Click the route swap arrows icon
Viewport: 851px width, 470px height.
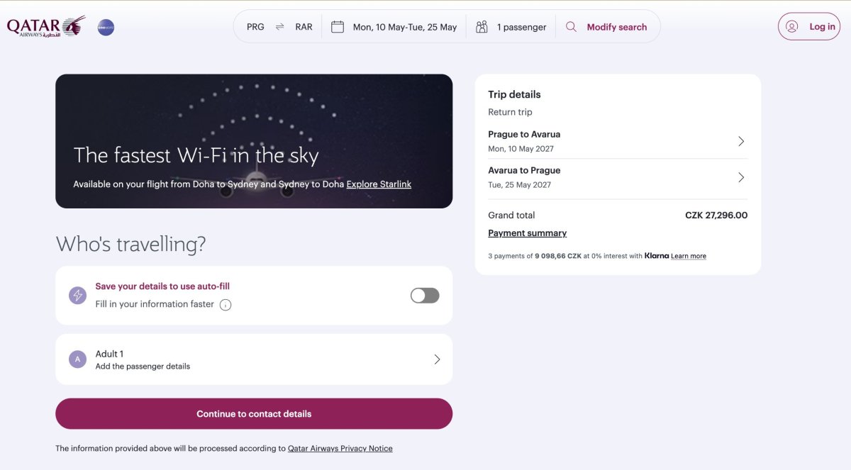tap(279, 27)
